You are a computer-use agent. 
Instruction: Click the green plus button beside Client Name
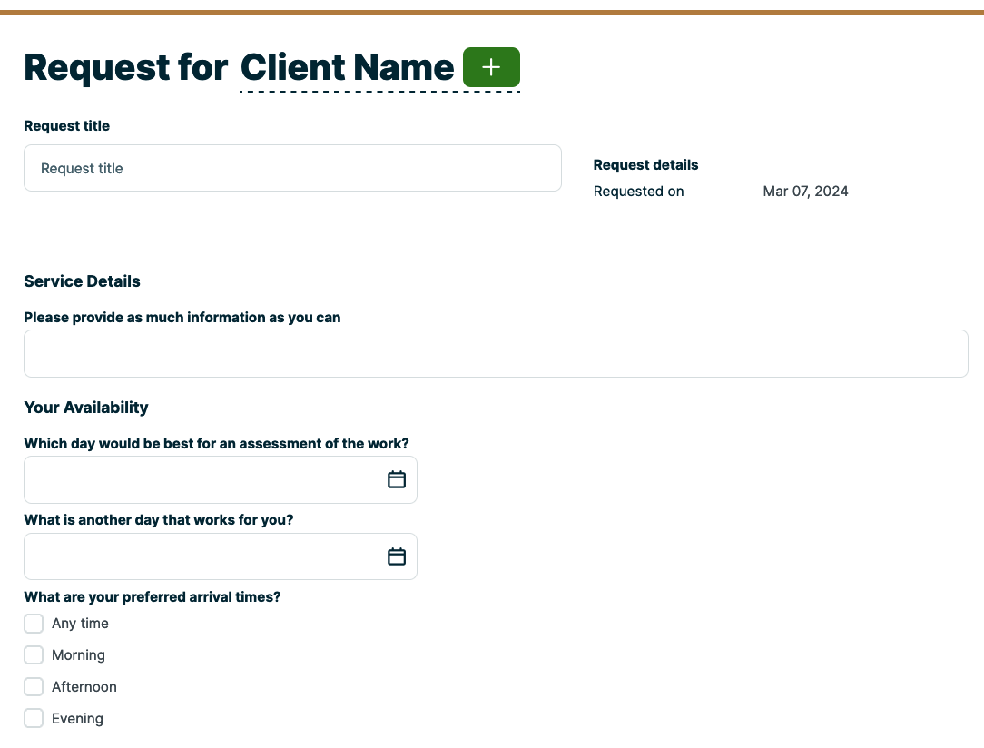[491, 67]
